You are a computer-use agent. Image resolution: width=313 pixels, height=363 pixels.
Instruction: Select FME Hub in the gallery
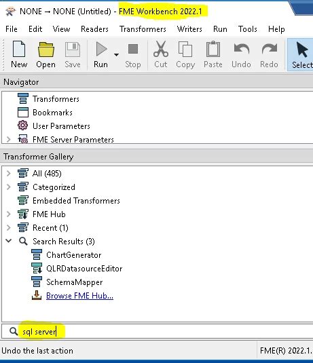point(49,214)
